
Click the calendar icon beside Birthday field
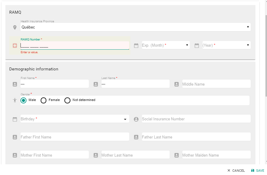tap(15, 119)
